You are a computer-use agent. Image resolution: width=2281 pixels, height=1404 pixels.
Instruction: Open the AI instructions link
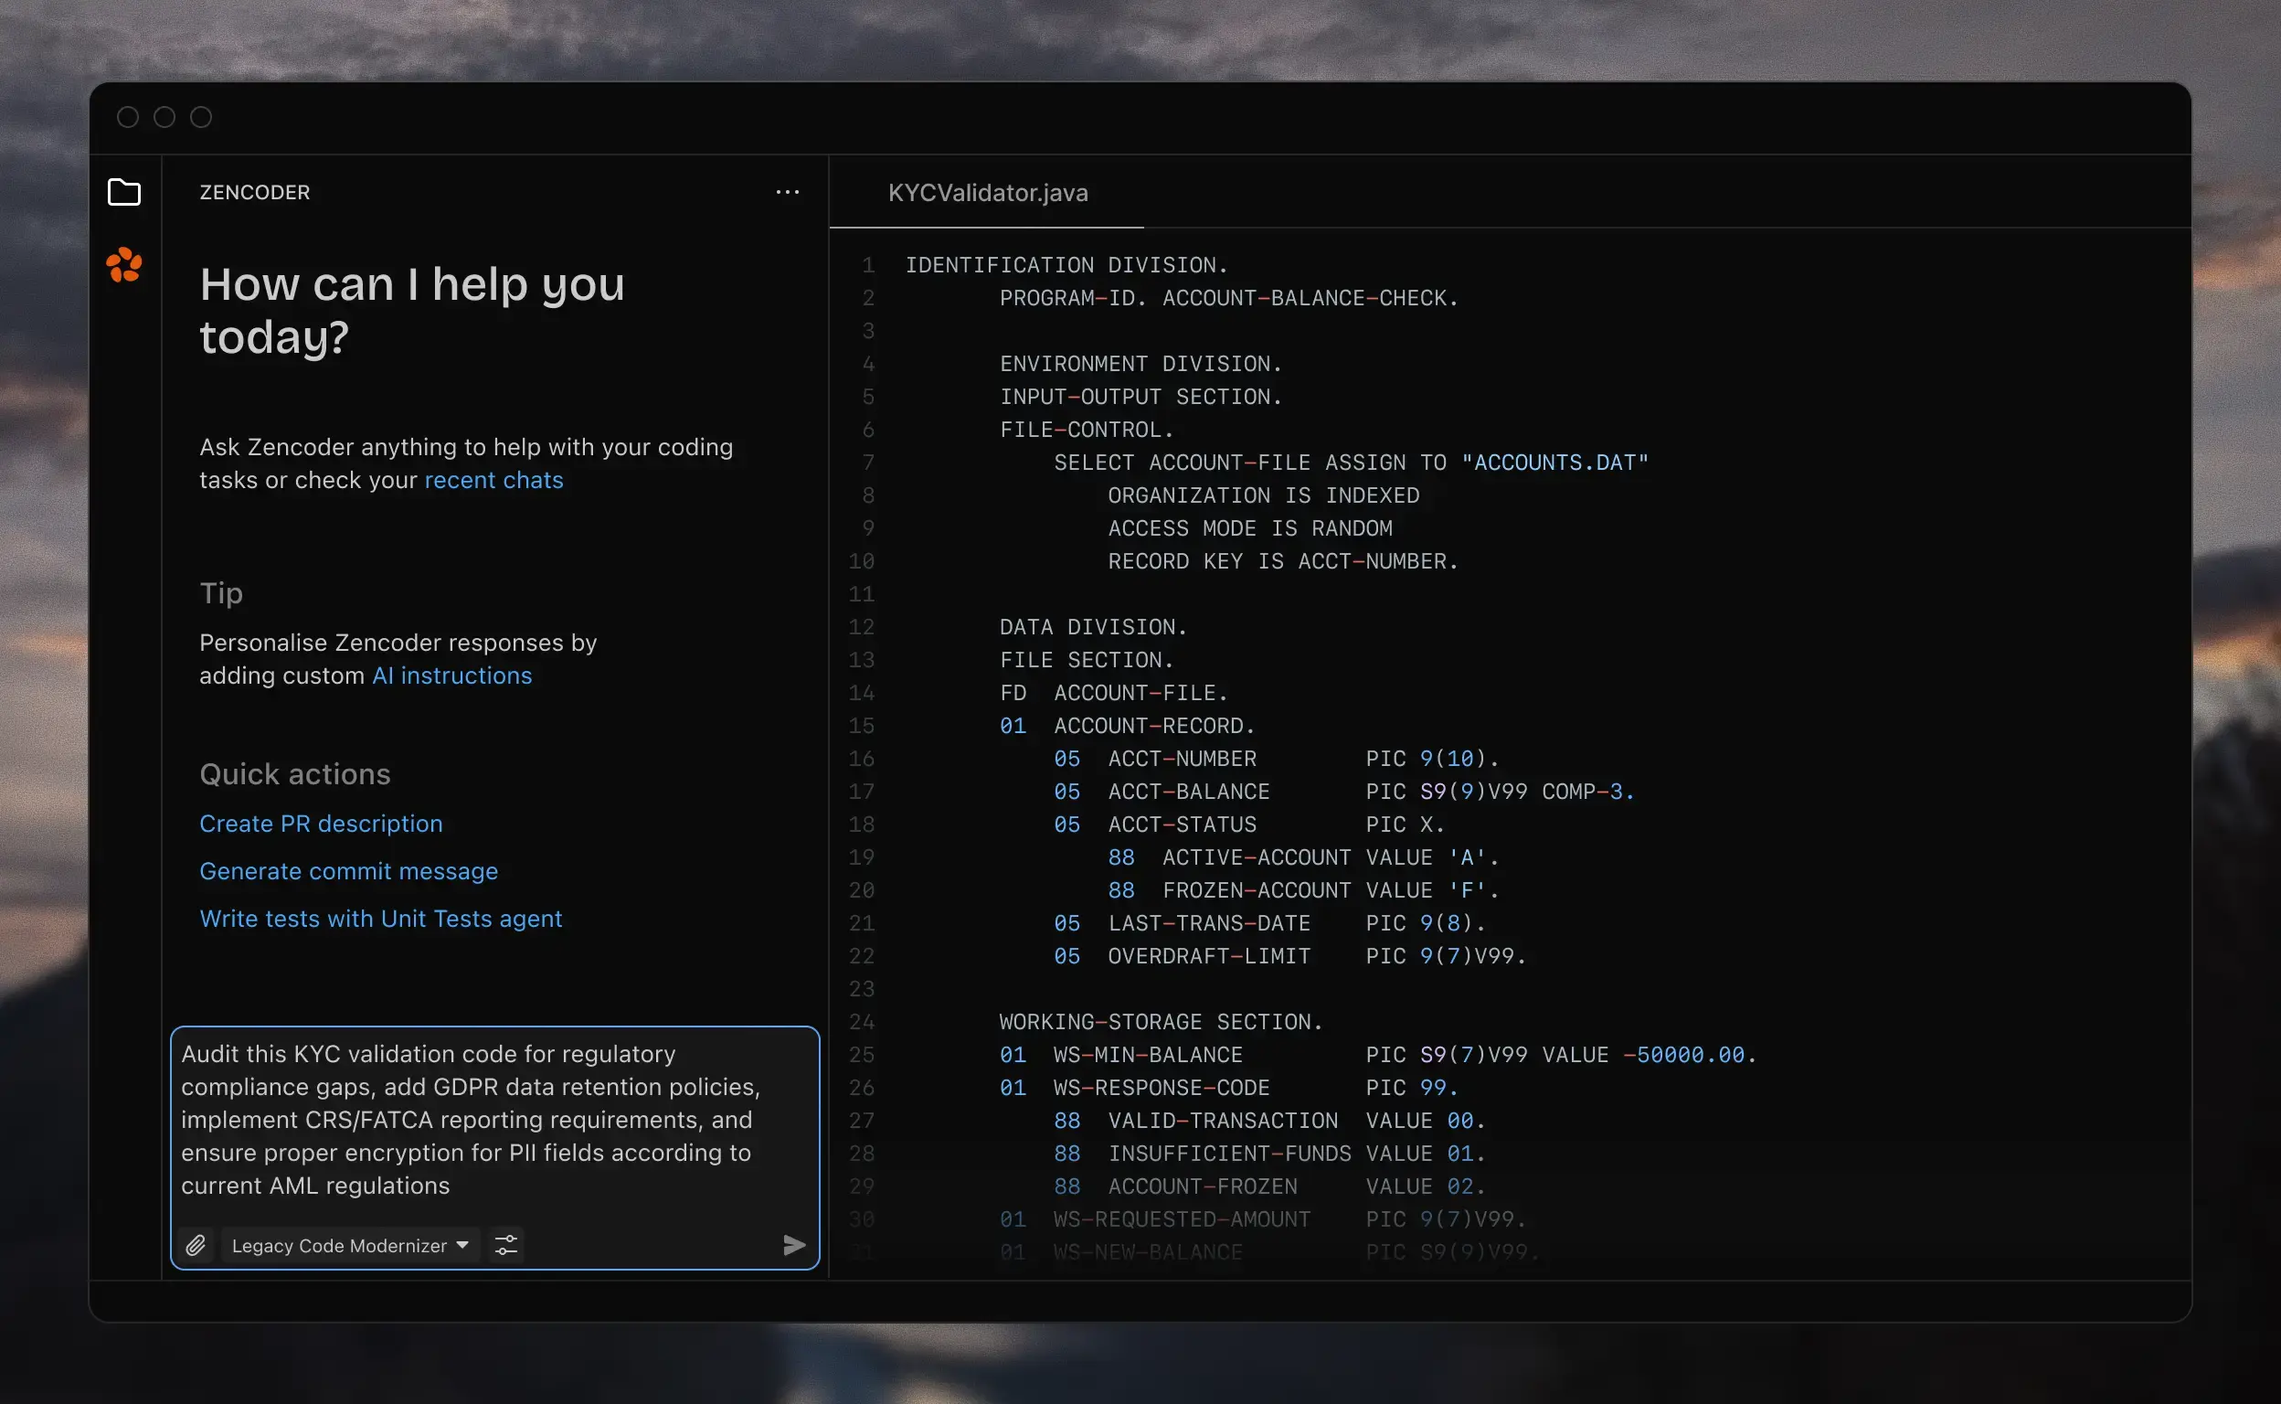tap(452, 675)
